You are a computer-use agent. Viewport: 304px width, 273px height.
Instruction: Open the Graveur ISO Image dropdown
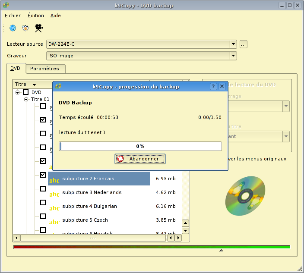click(233, 56)
